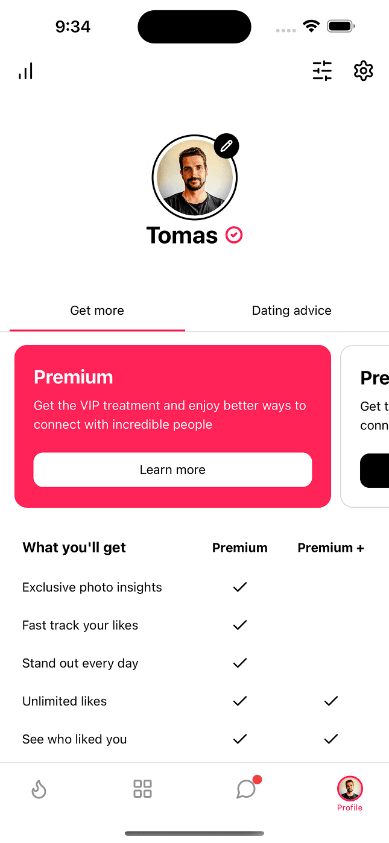Viewport: 389px width, 843px height.
Task: Tap the pencil edit profile icon
Action: click(226, 146)
